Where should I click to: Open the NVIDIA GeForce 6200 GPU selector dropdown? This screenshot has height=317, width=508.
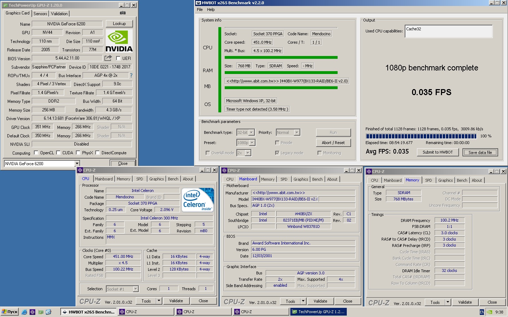[x=77, y=163]
